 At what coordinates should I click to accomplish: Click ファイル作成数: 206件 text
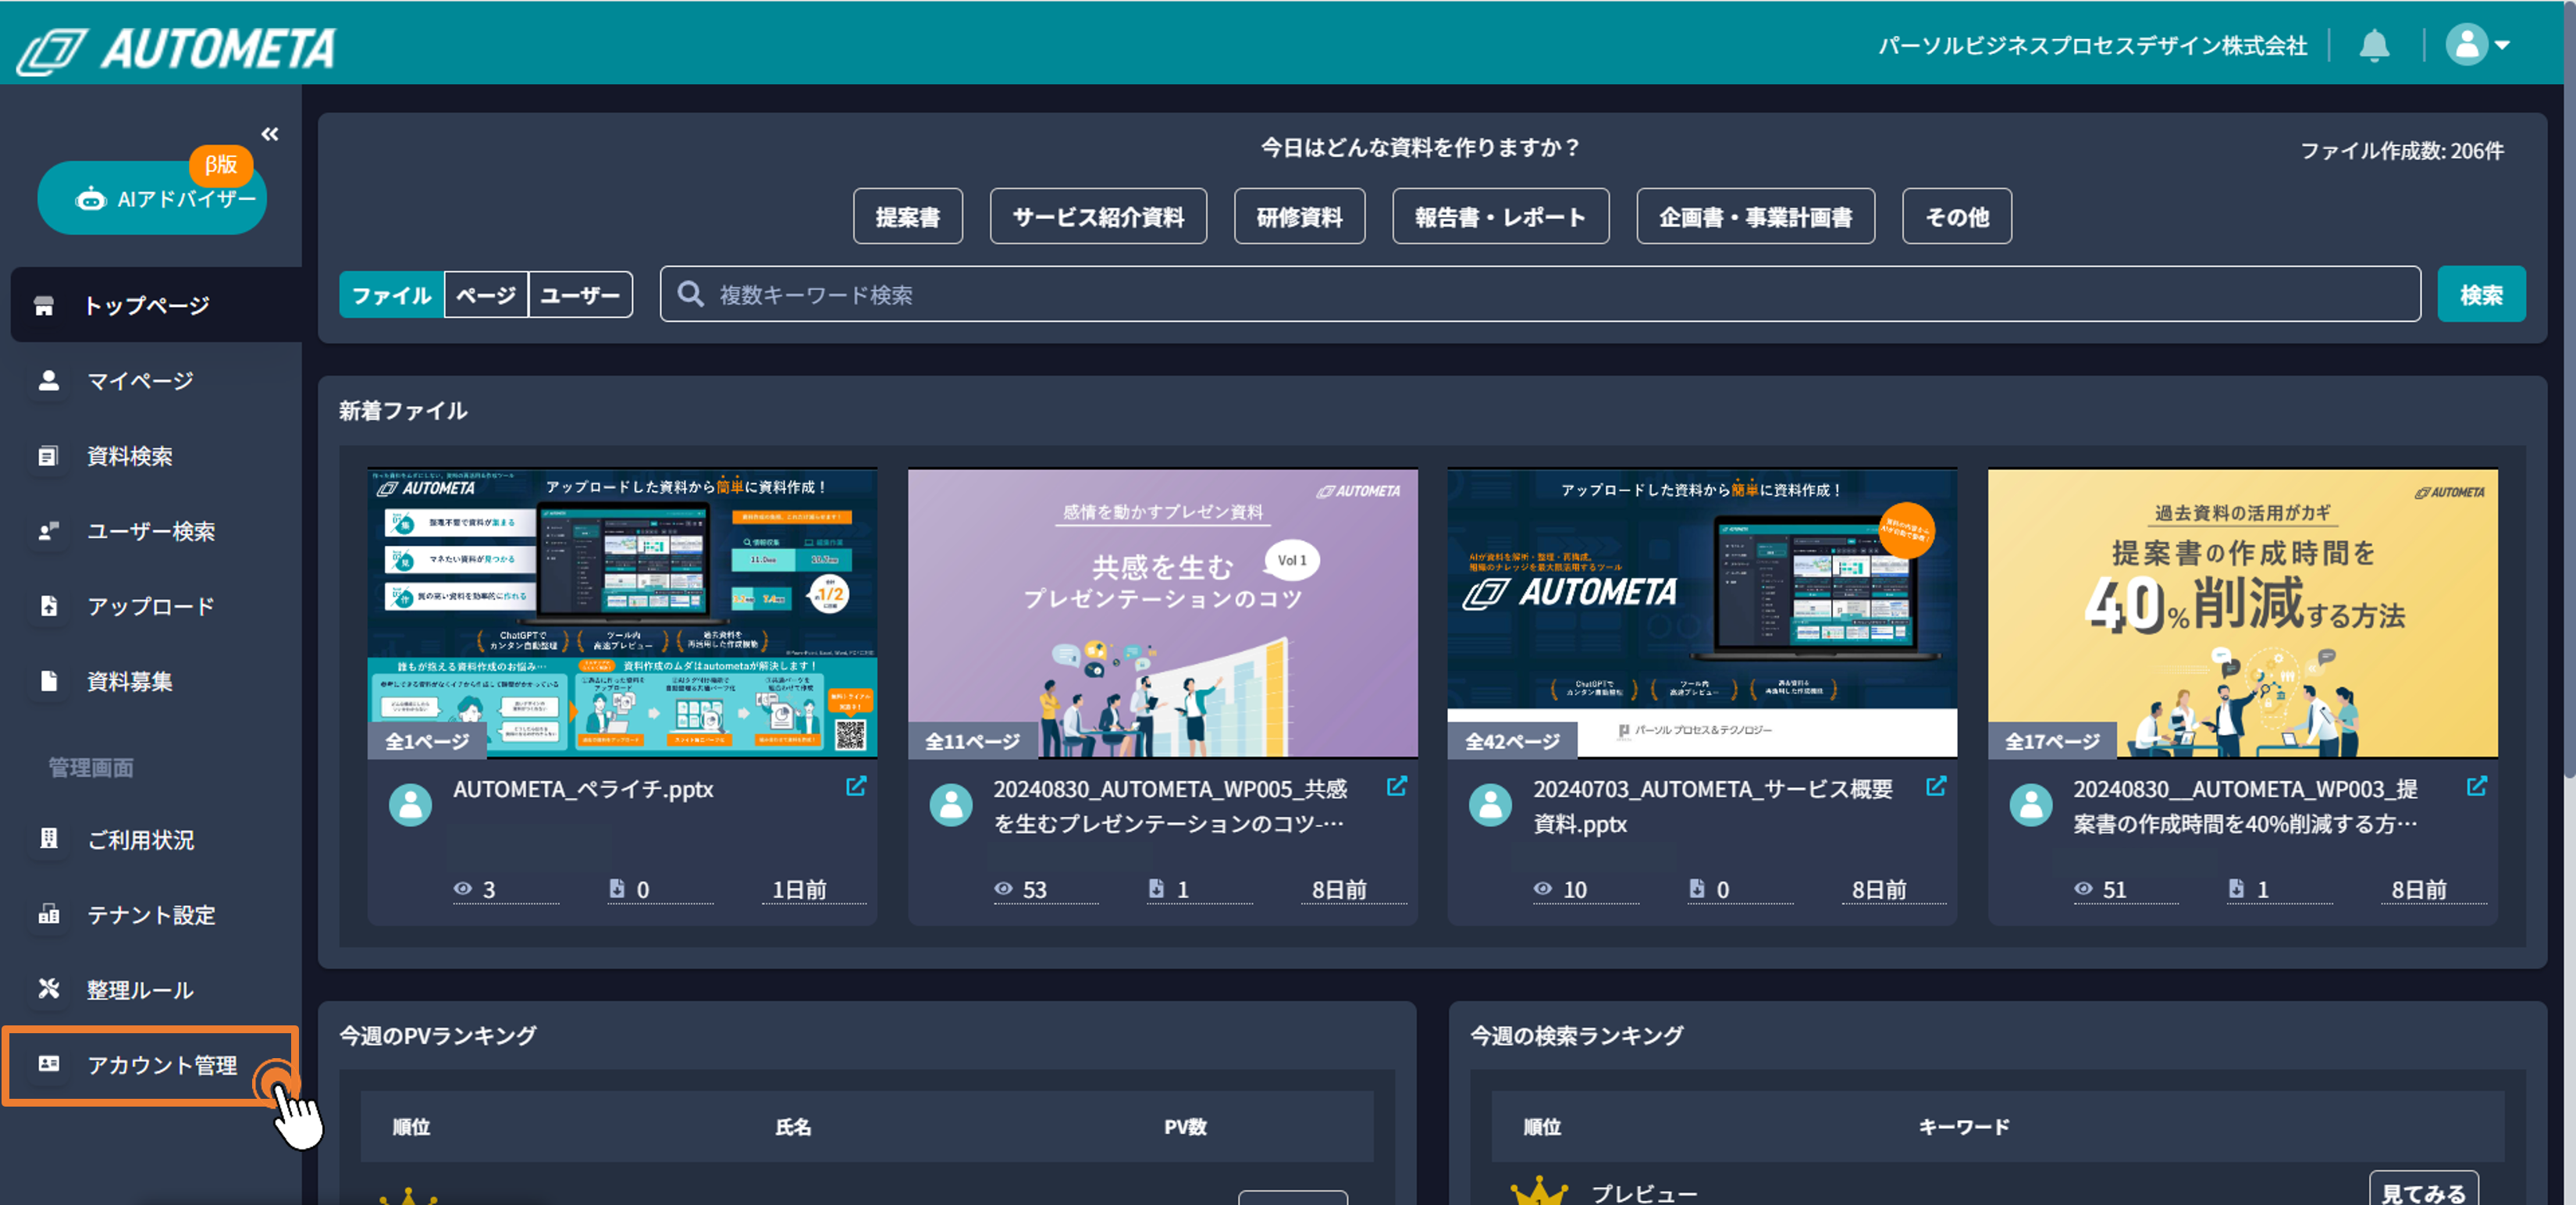coord(2402,152)
